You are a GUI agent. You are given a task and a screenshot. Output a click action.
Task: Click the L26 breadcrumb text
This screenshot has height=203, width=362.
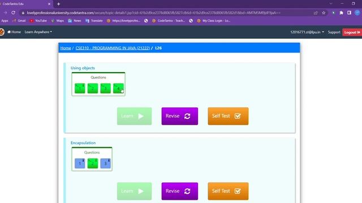[158, 48]
